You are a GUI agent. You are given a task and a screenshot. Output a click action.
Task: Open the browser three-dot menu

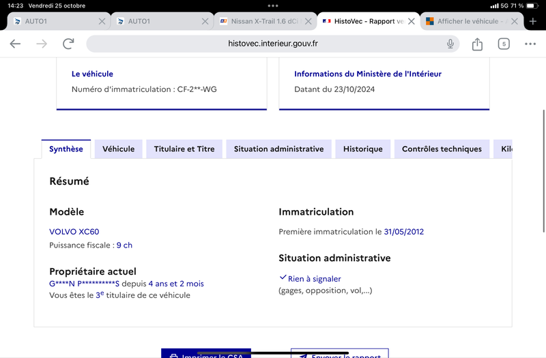[x=530, y=44]
